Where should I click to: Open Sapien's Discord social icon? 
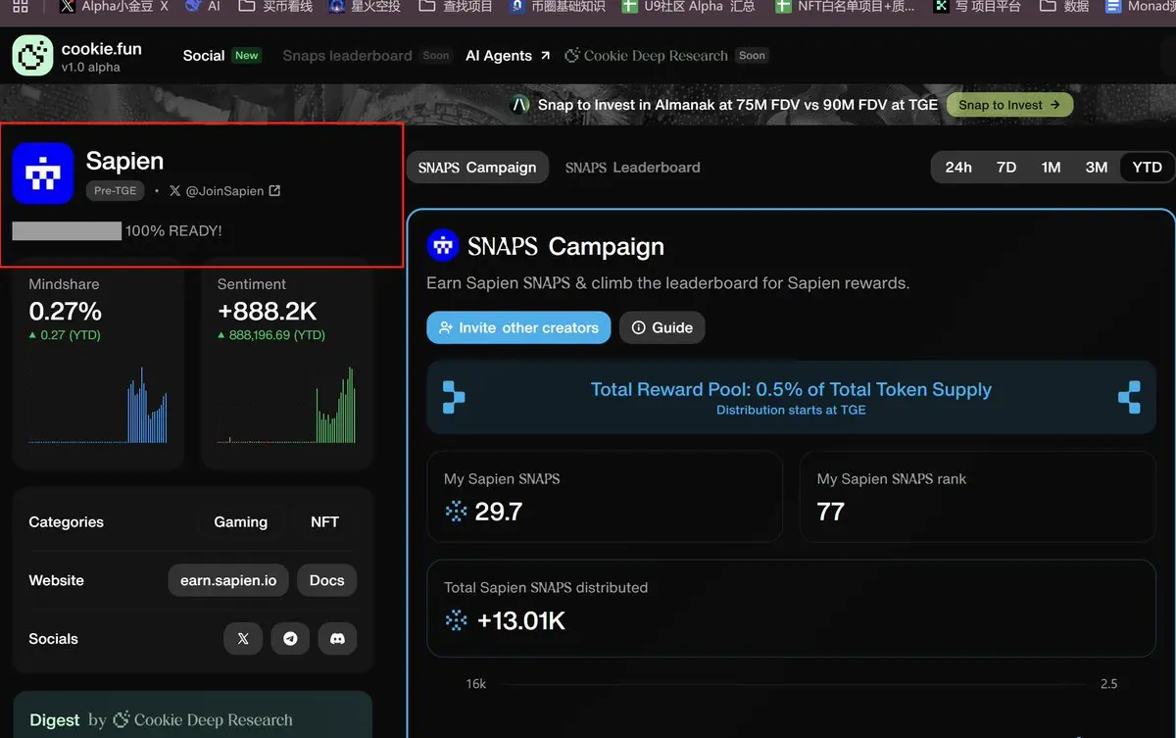[x=337, y=638]
